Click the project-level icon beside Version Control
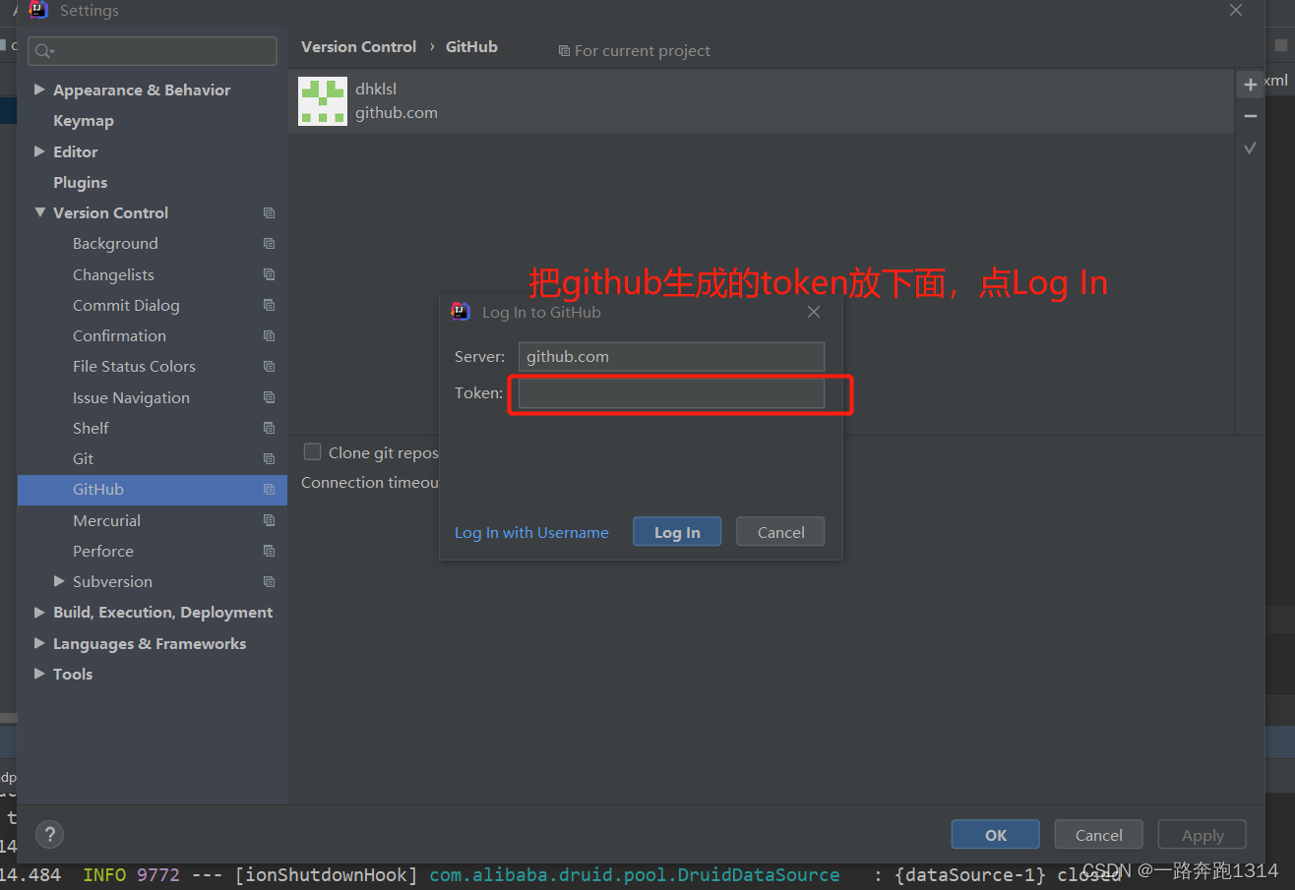This screenshot has height=890, width=1295. point(269,213)
